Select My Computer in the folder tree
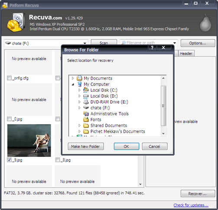 tap(97, 84)
